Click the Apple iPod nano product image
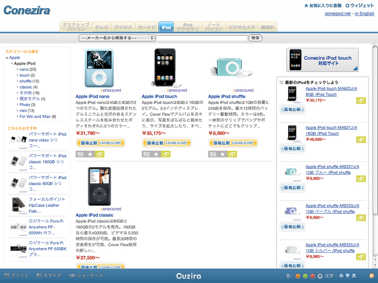Viewport: 378px width, 283px height. tap(99, 68)
